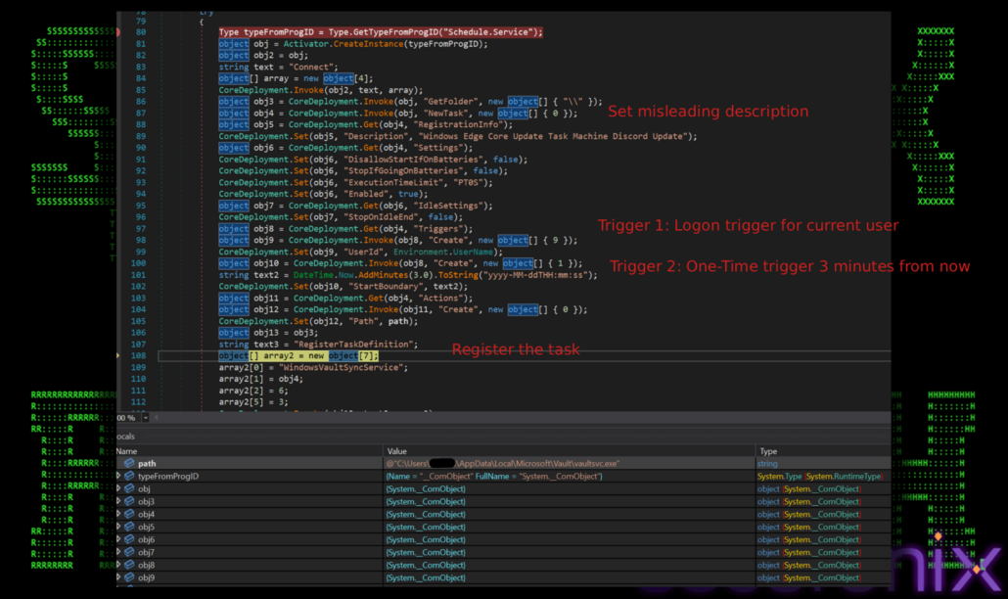Expand the obj local variable

pos(118,489)
